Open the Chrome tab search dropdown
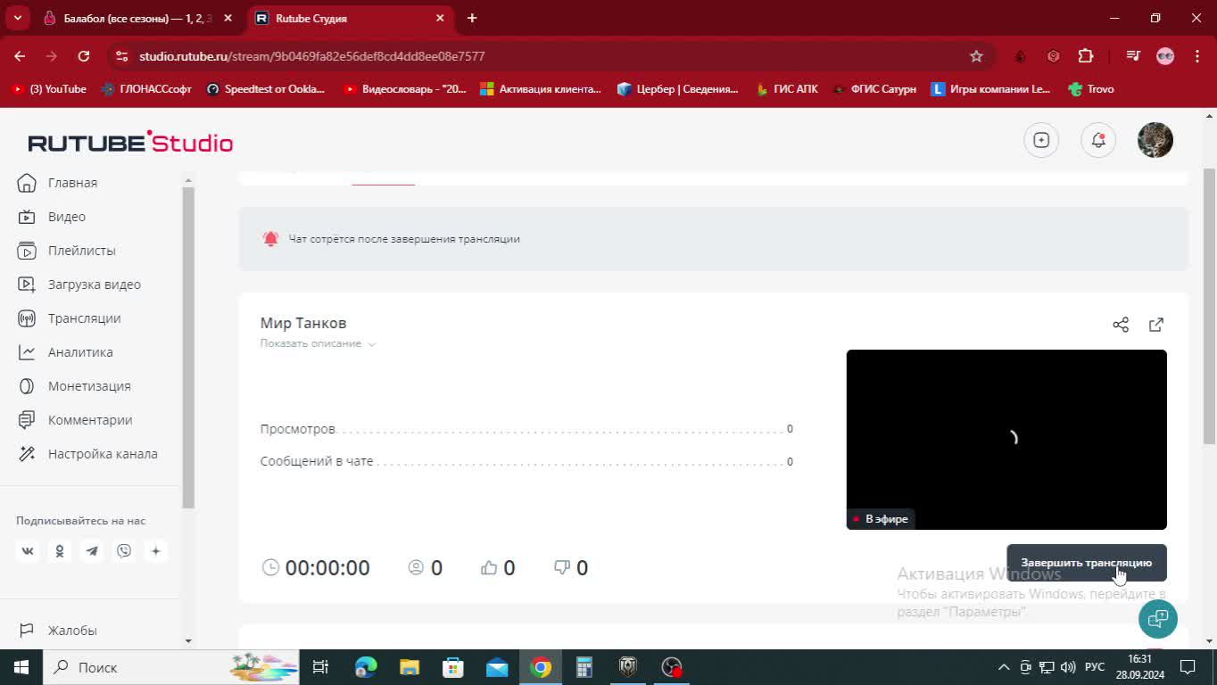Viewport: 1217px width, 685px height. 17,18
